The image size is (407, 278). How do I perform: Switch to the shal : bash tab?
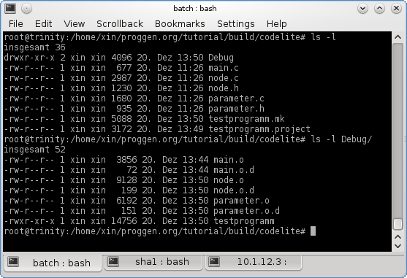[x=153, y=262]
